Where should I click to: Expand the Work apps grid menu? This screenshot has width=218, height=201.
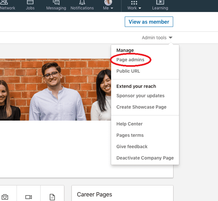(x=134, y=5)
